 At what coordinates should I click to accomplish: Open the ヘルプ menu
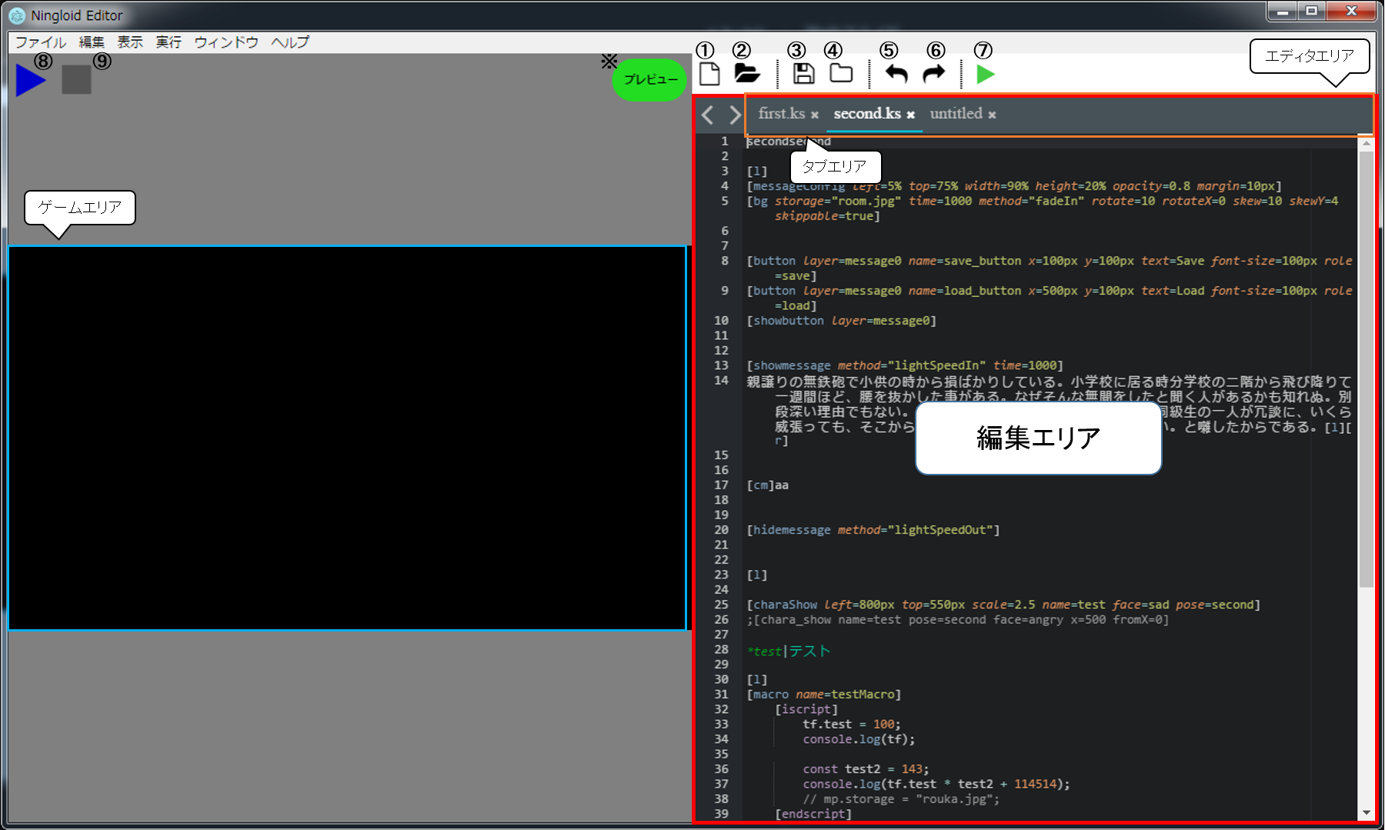click(290, 42)
